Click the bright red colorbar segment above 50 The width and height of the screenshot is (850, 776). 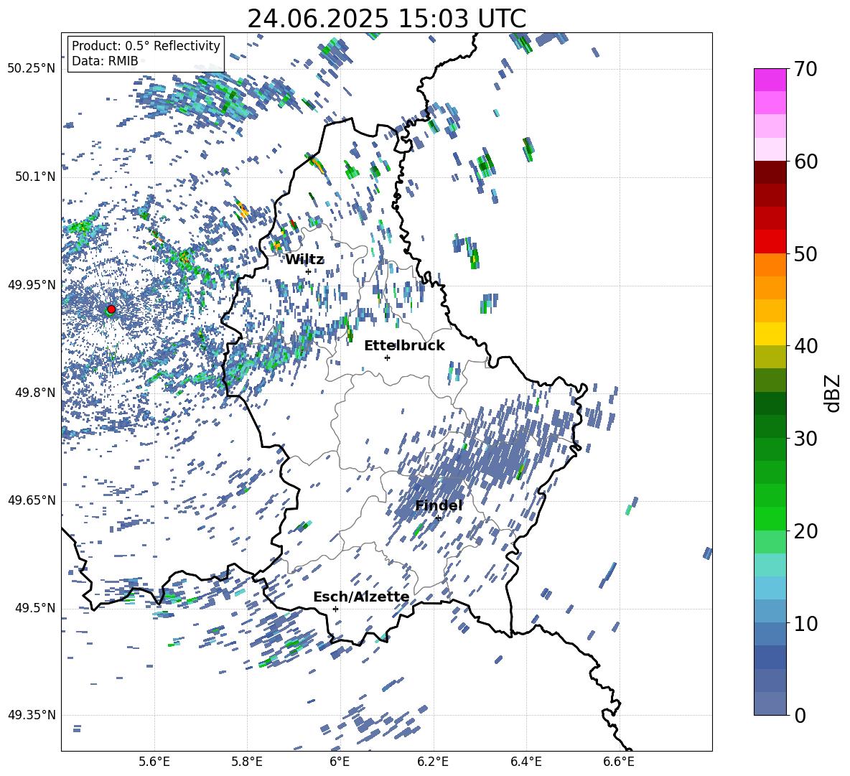(770, 242)
